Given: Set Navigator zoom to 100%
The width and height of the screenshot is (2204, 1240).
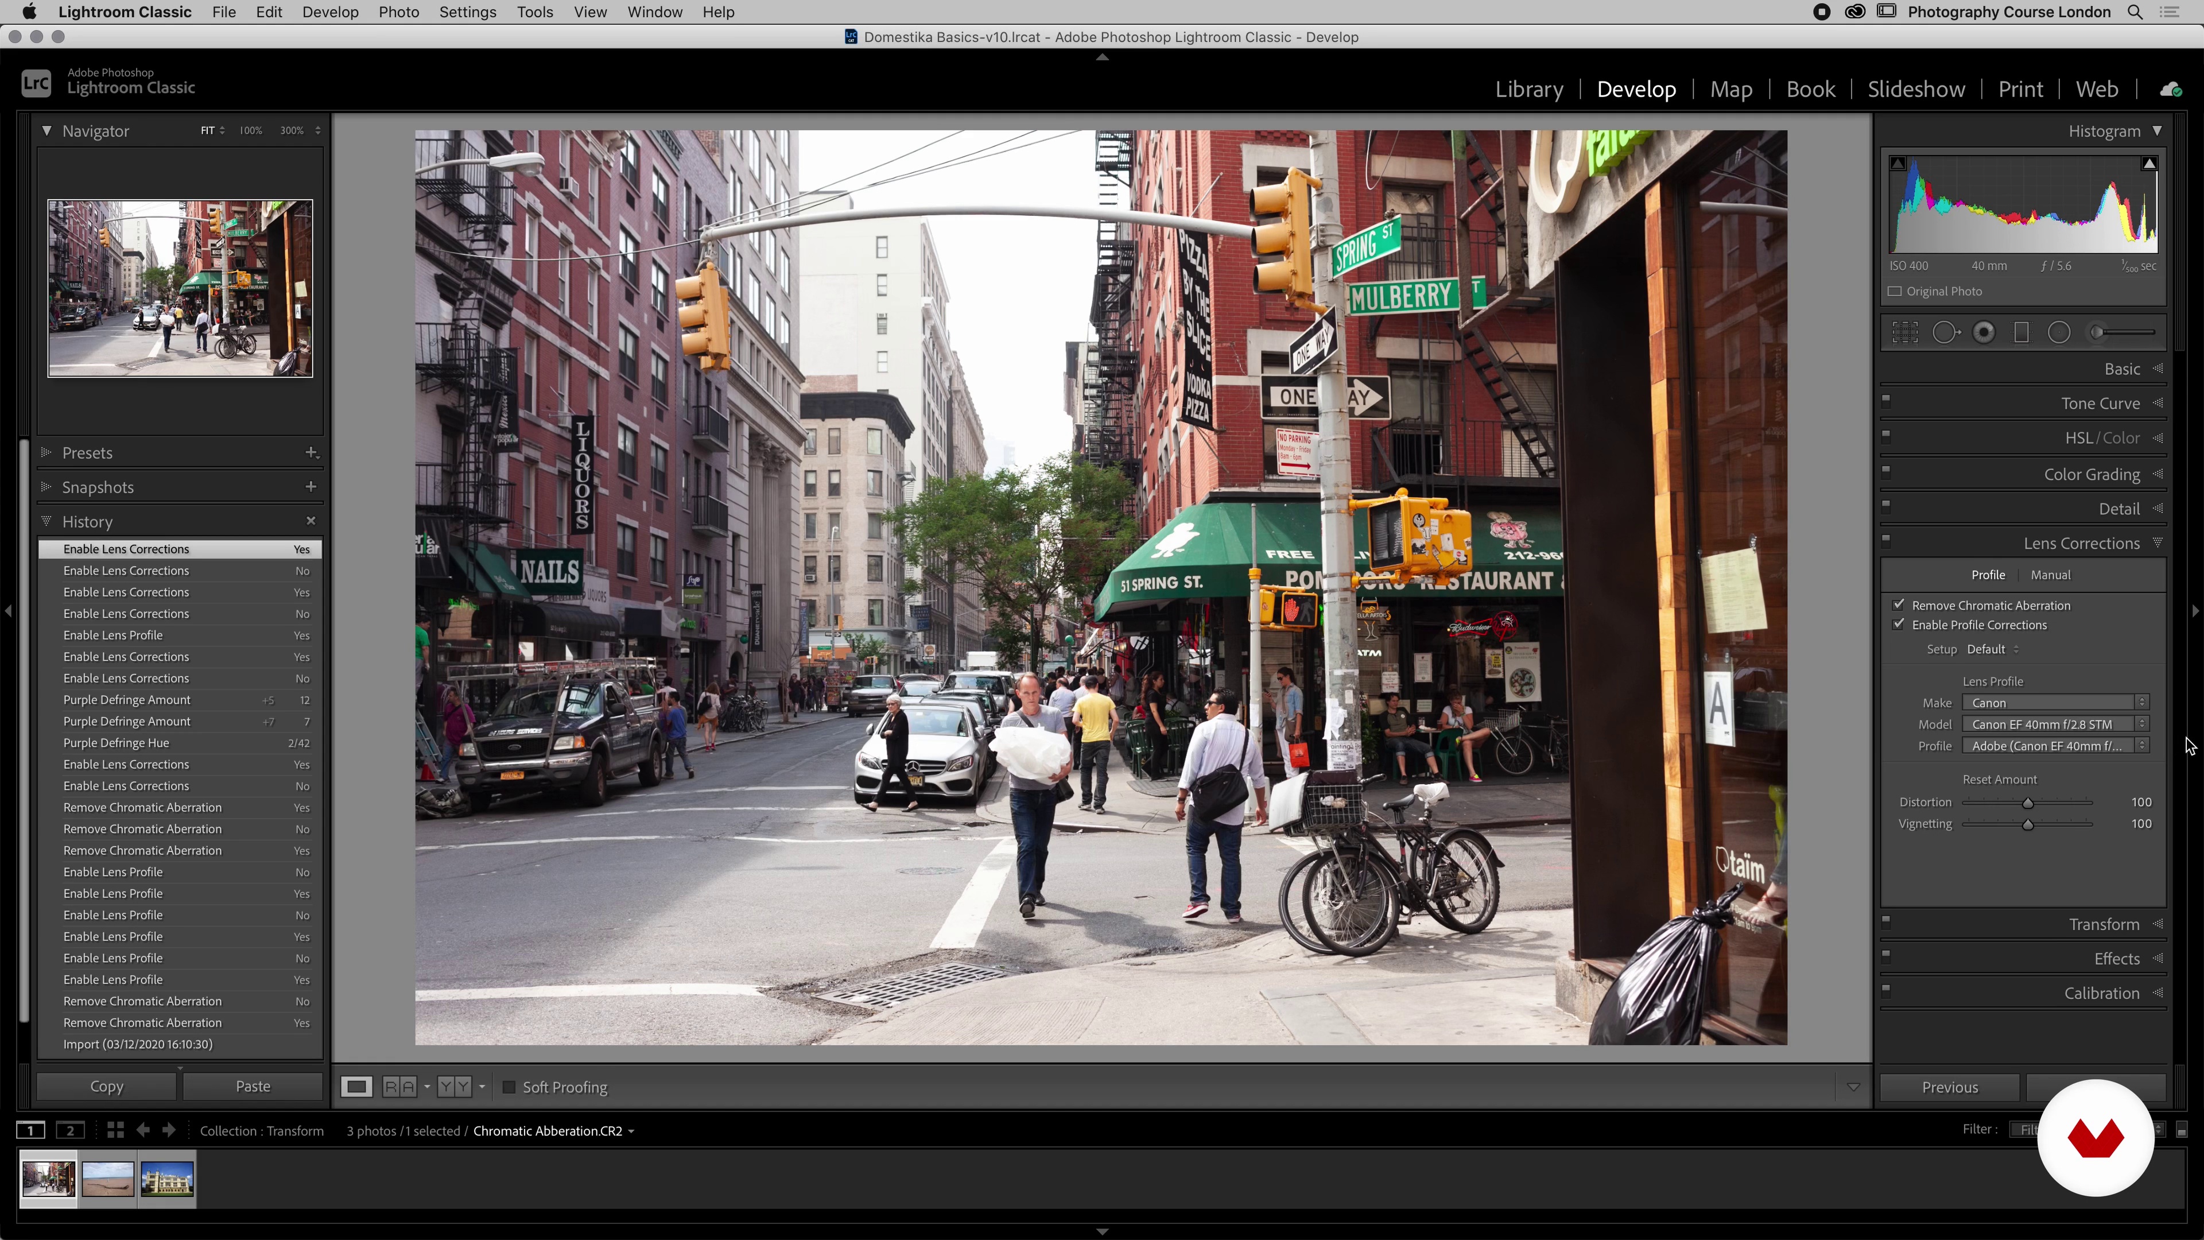Looking at the screenshot, I should tap(251, 130).
